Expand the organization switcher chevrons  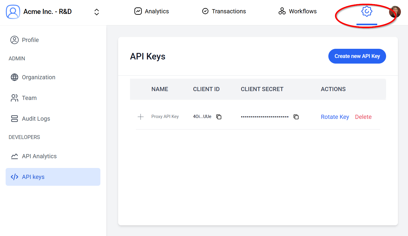click(x=97, y=12)
